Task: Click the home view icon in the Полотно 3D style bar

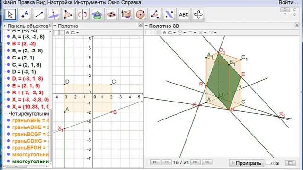Action: pyautogui.click(x=164, y=33)
